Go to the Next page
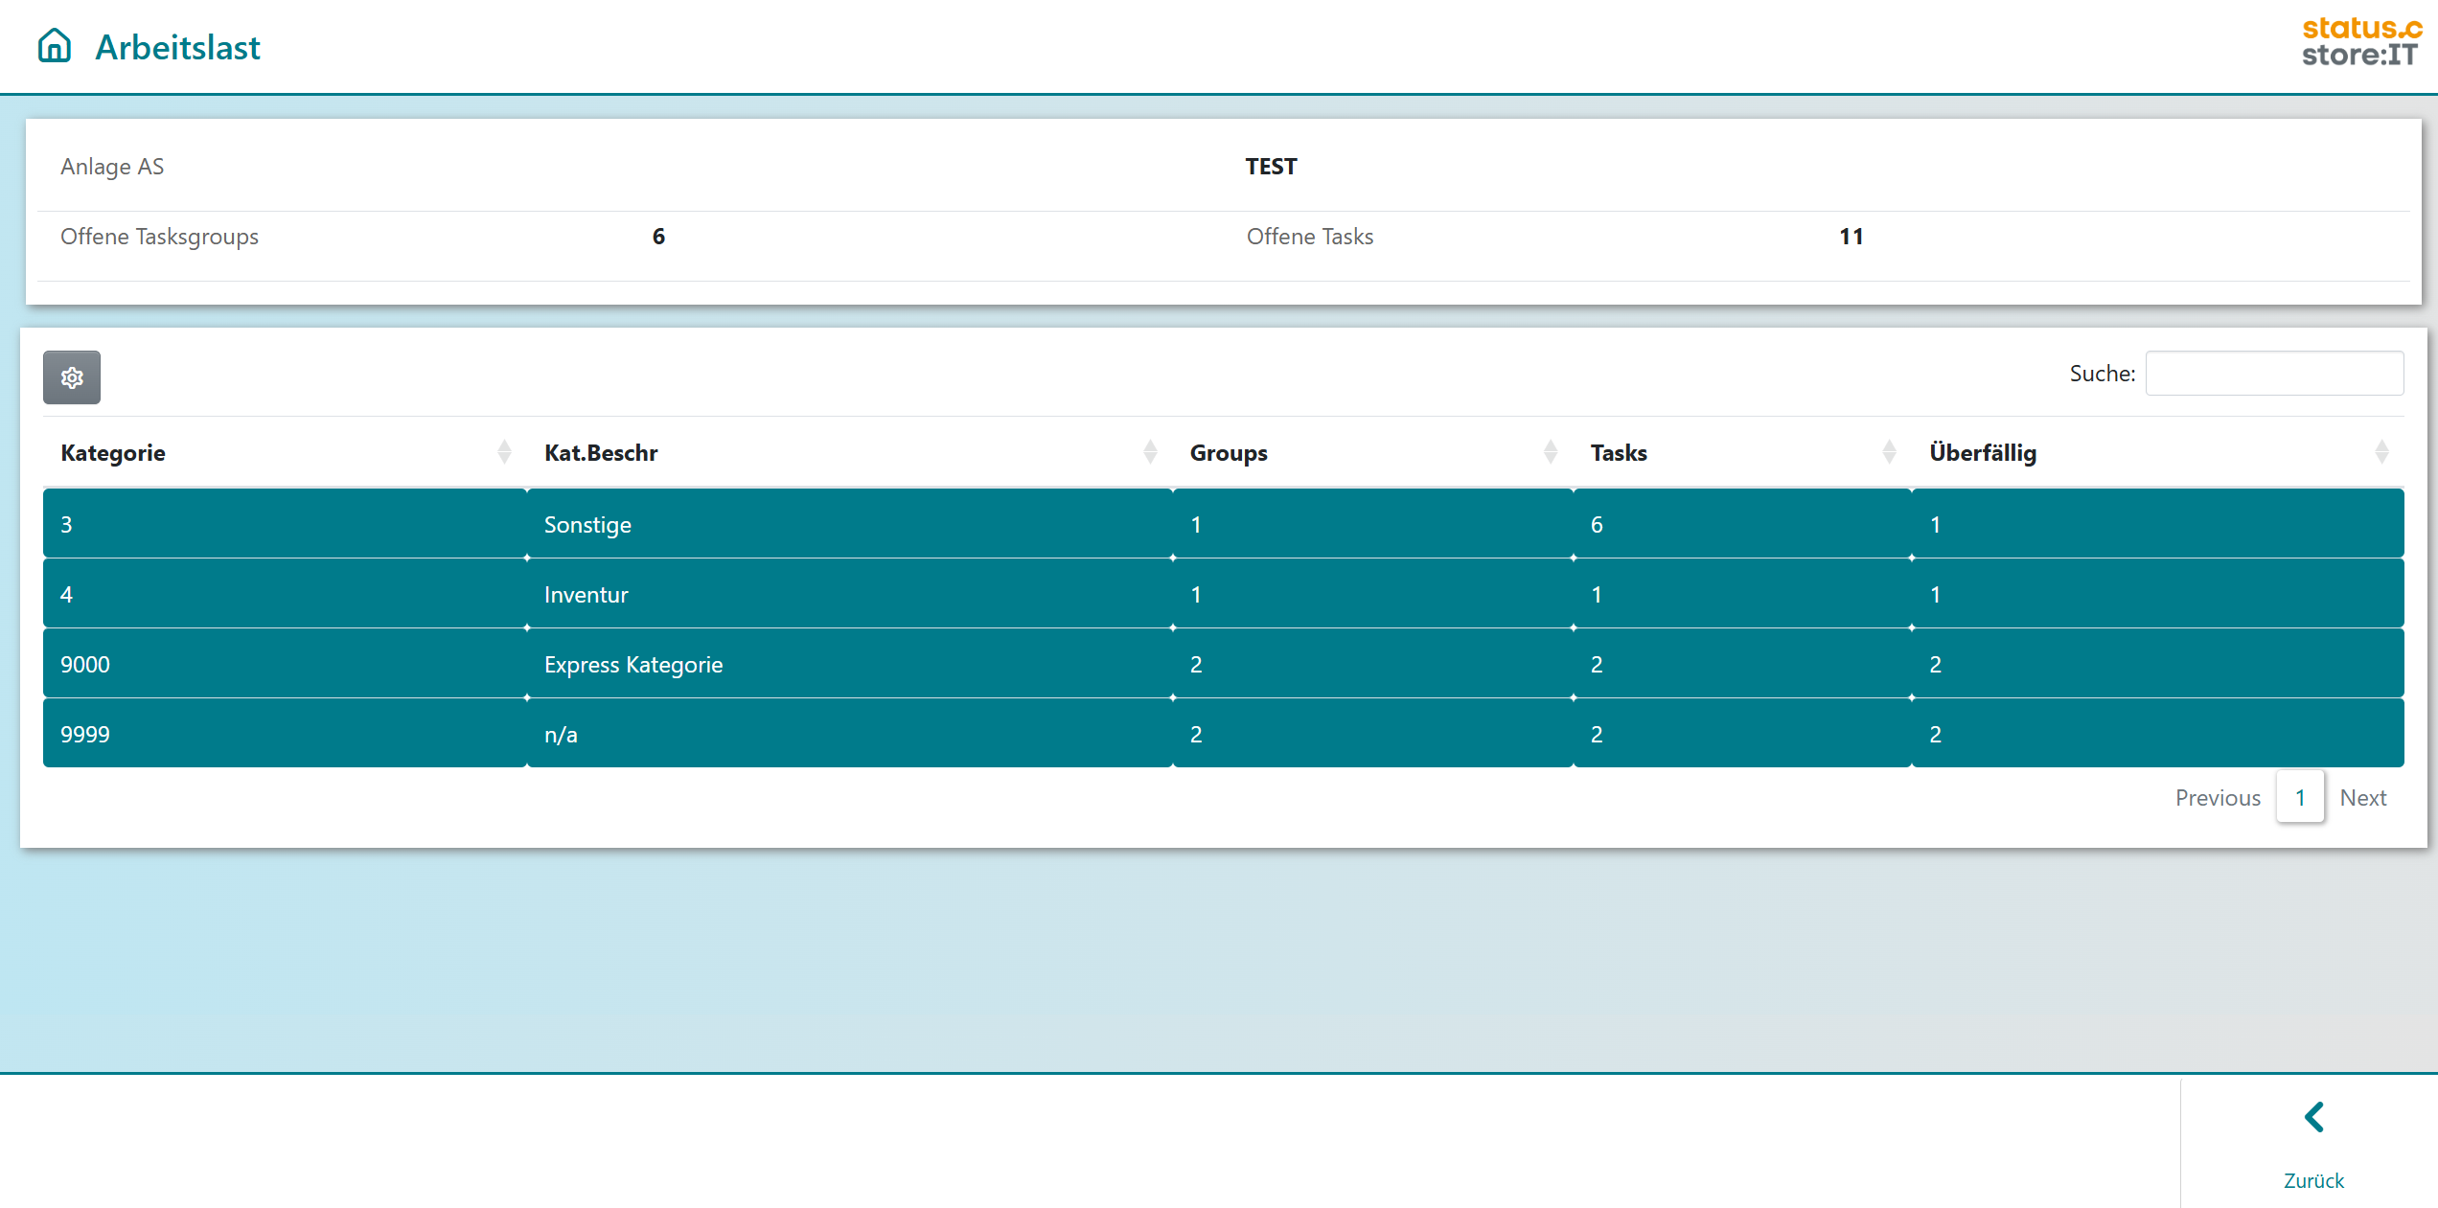2438x1208 pixels. click(x=2362, y=798)
